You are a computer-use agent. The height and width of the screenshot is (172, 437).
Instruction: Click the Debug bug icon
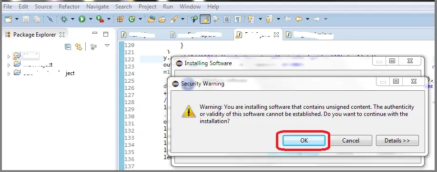pyautogui.click(x=64, y=19)
